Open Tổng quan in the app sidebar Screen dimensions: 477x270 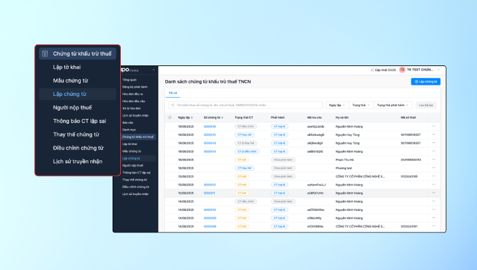coord(130,80)
